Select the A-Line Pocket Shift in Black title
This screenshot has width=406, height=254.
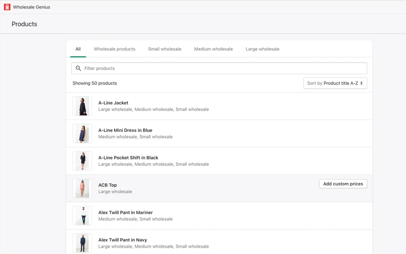pos(128,158)
